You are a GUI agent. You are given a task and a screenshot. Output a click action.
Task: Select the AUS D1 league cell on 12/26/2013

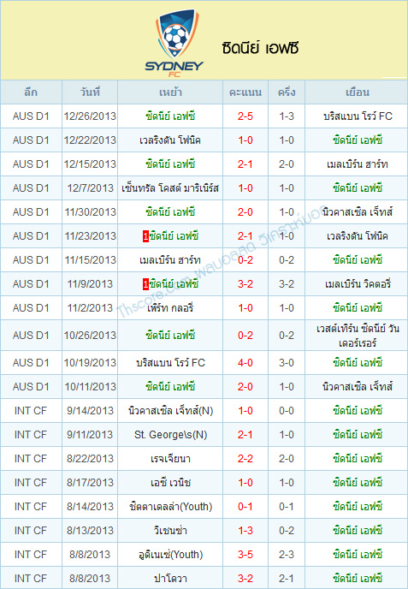(x=31, y=116)
